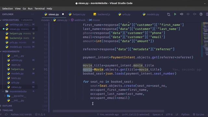Screen dimensions: 208x117
Task: Change indentation Spaces: 4 in status bar
Action: click(x=158, y=114)
